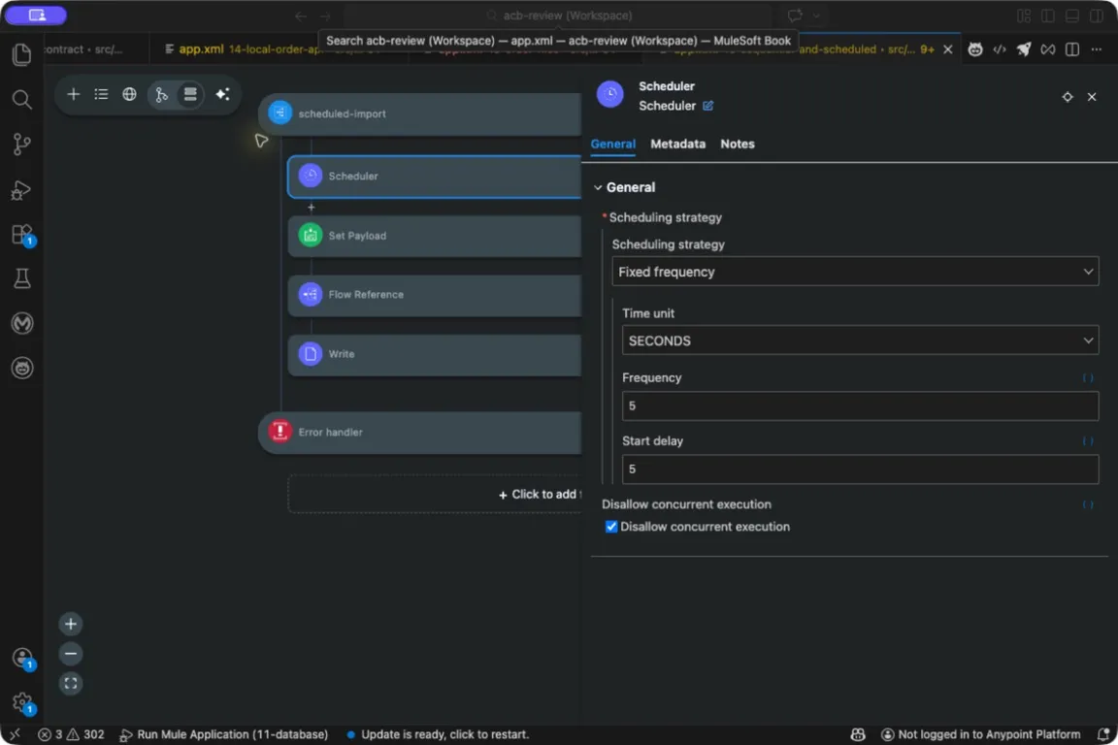Add a component below the Scheduler node
The width and height of the screenshot is (1118, 745).
311,208
